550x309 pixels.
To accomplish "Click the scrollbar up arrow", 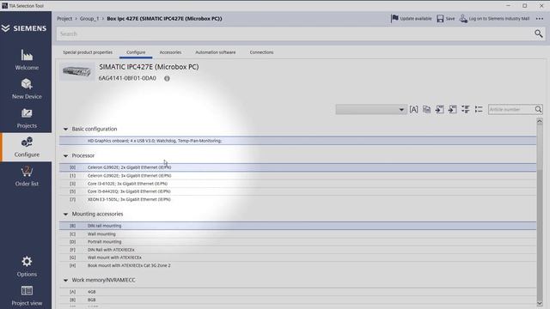I will coord(540,121).
